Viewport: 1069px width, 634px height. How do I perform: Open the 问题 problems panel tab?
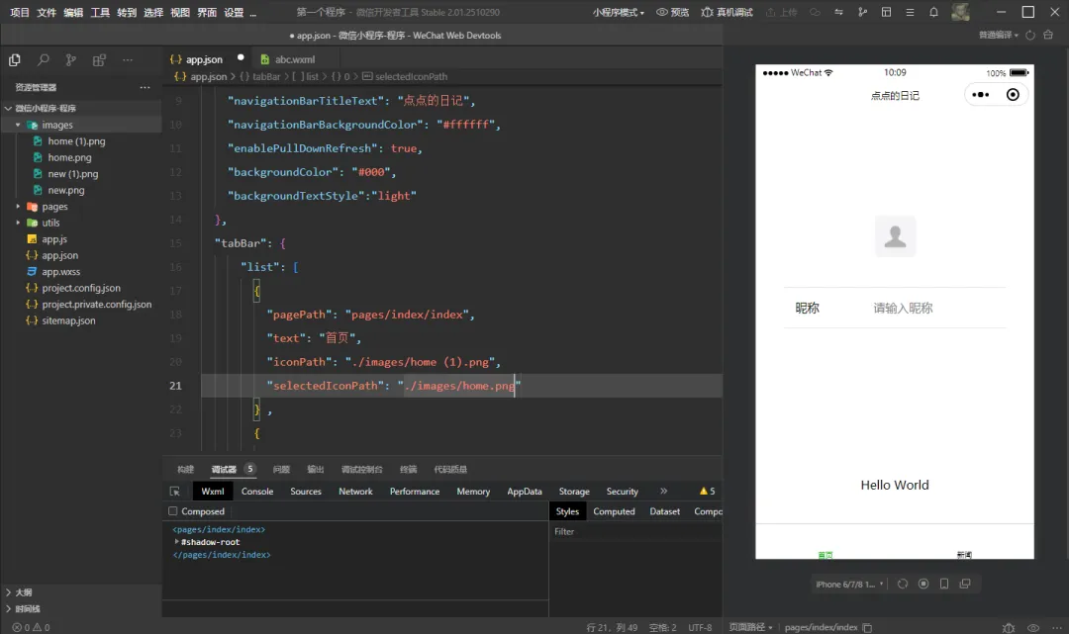point(281,469)
